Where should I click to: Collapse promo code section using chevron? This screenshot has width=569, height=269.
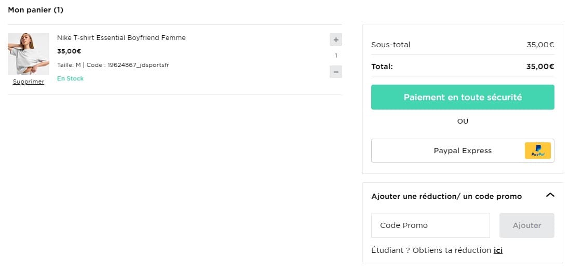(550, 195)
